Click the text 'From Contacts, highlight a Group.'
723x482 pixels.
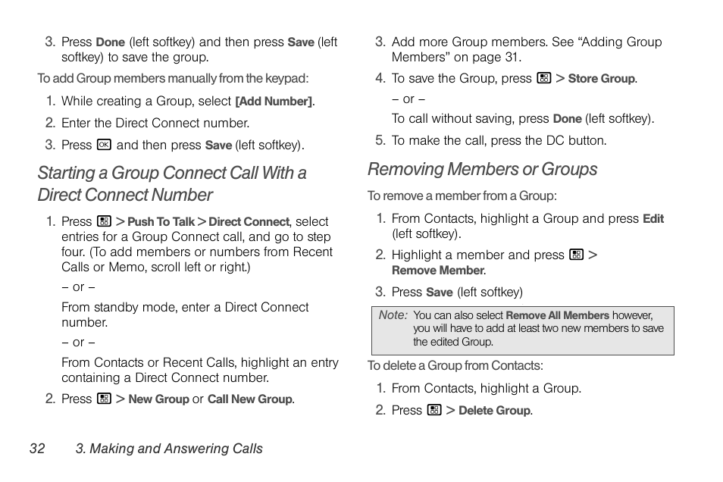coord(487,388)
